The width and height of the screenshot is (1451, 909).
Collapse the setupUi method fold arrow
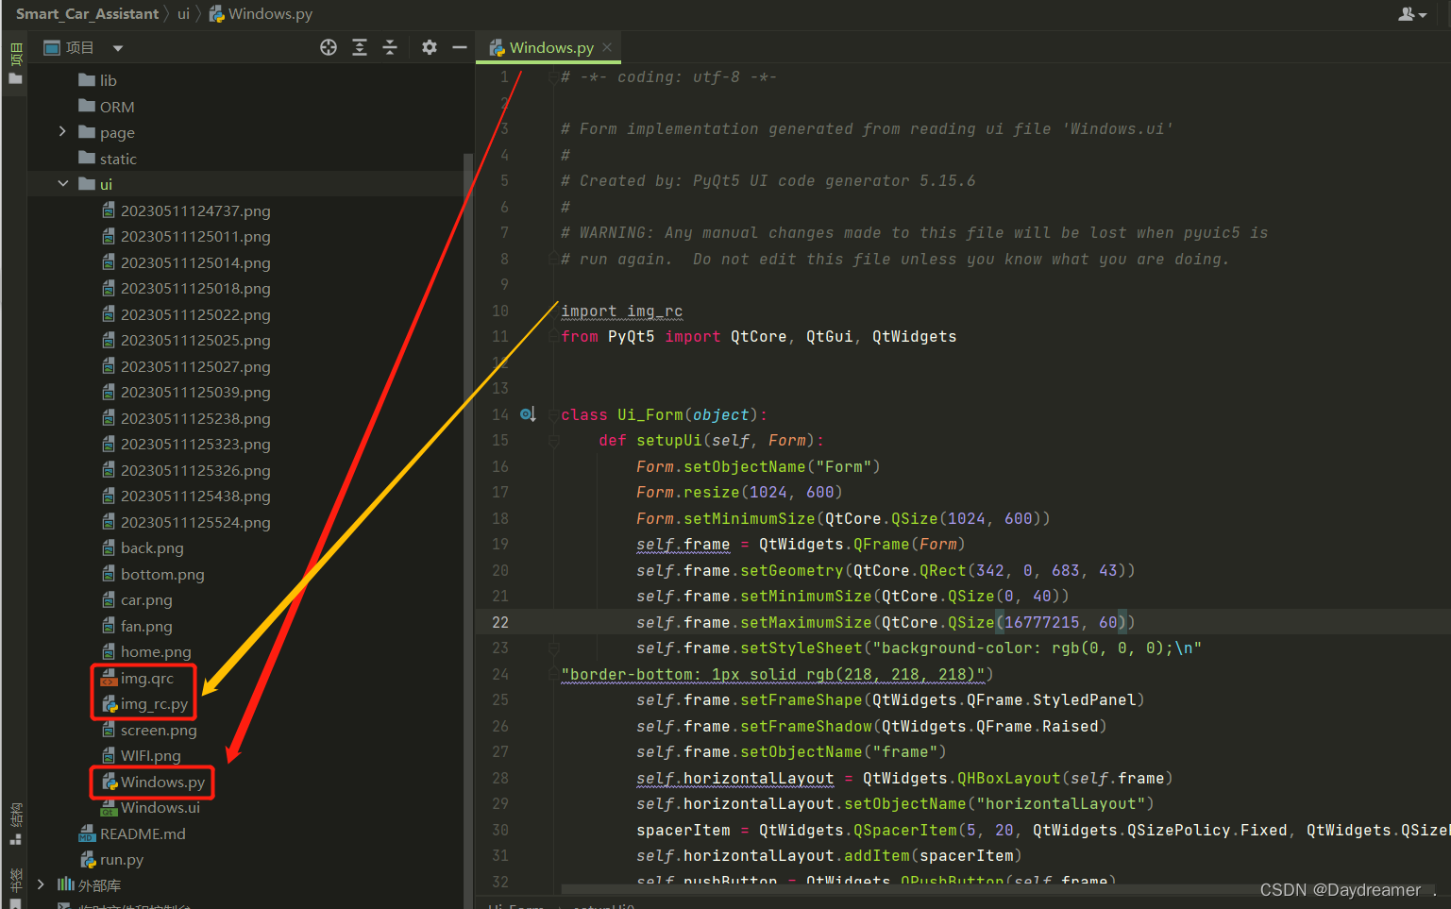553,440
